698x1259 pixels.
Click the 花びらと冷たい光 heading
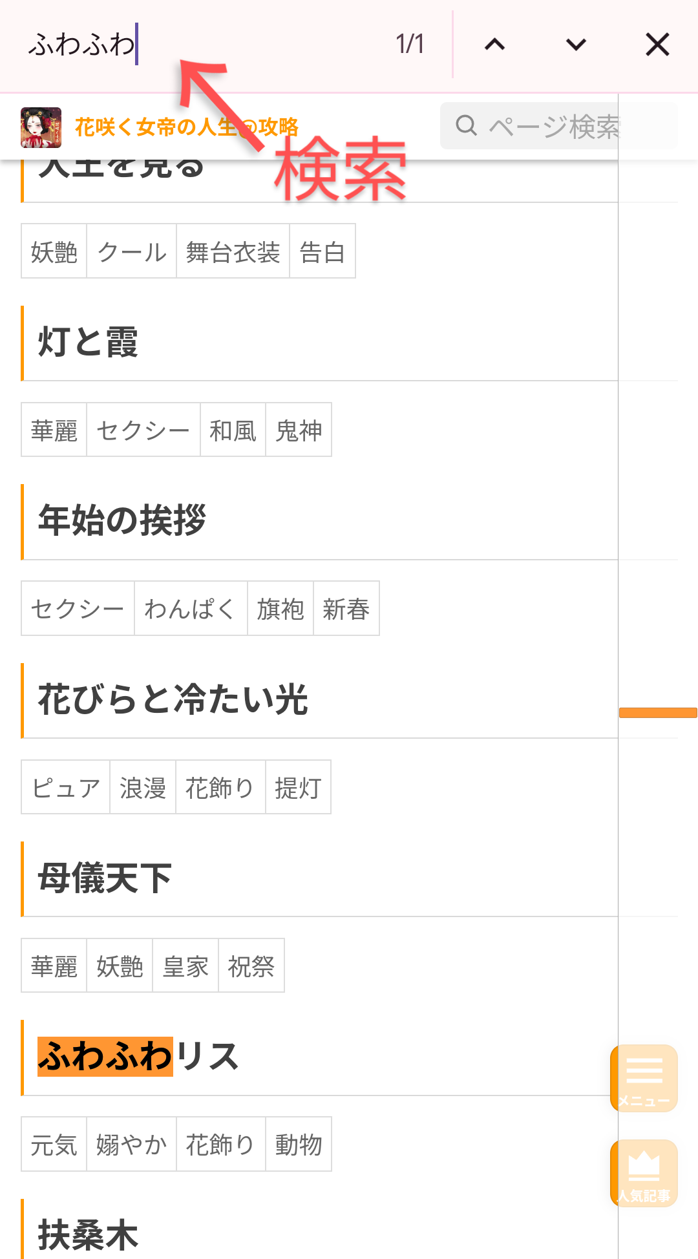coord(173,699)
